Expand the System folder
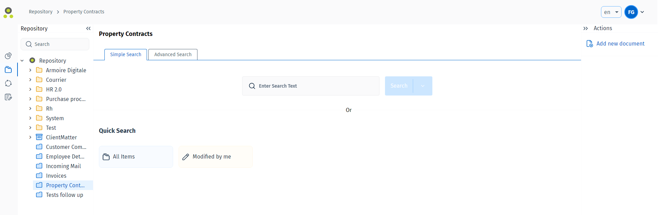 (x=30, y=118)
